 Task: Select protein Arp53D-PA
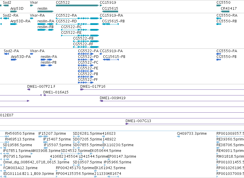click(x=14, y=60)
